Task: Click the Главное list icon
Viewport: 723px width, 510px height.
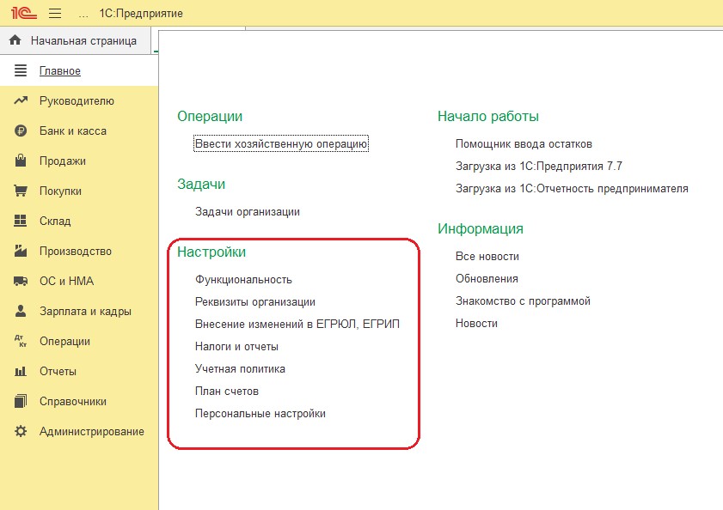Action: click(21, 70)
